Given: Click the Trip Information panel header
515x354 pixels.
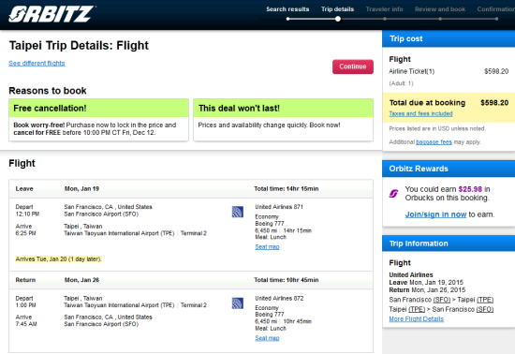Looking at the screenshot, I should [449, 243].
